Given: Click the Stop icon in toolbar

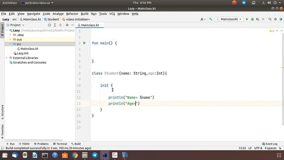Looking at the screenshot, I should click(263, 19).
